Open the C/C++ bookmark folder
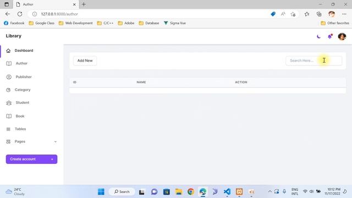 pyautogui.click(x=105, y=23)
